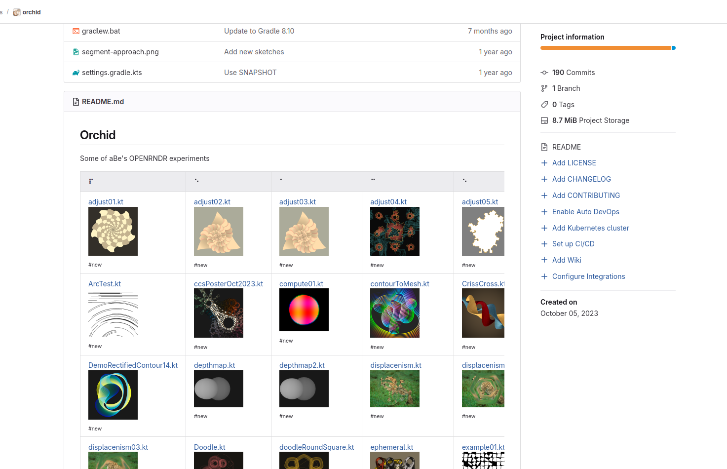Click the storage disk icon beside 8.7 MiB

click(x=544, y=120)
